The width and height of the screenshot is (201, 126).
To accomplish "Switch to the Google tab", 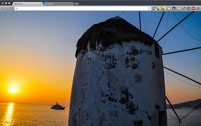I will (x=59, y=4).
